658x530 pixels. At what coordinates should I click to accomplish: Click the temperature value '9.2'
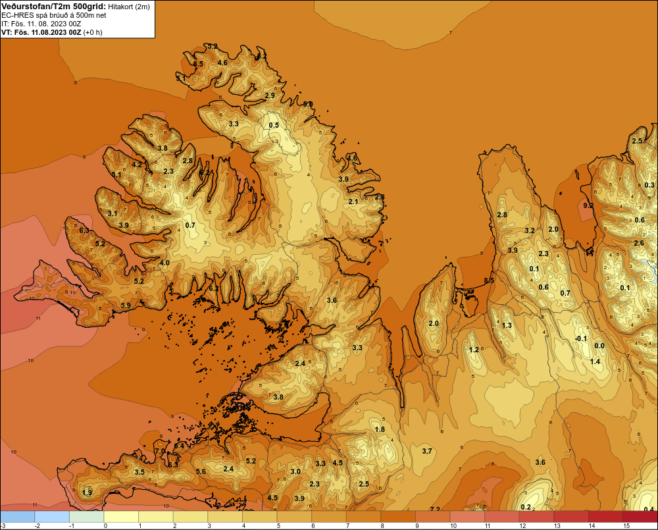pyautogui.click(x=588, y=205)
